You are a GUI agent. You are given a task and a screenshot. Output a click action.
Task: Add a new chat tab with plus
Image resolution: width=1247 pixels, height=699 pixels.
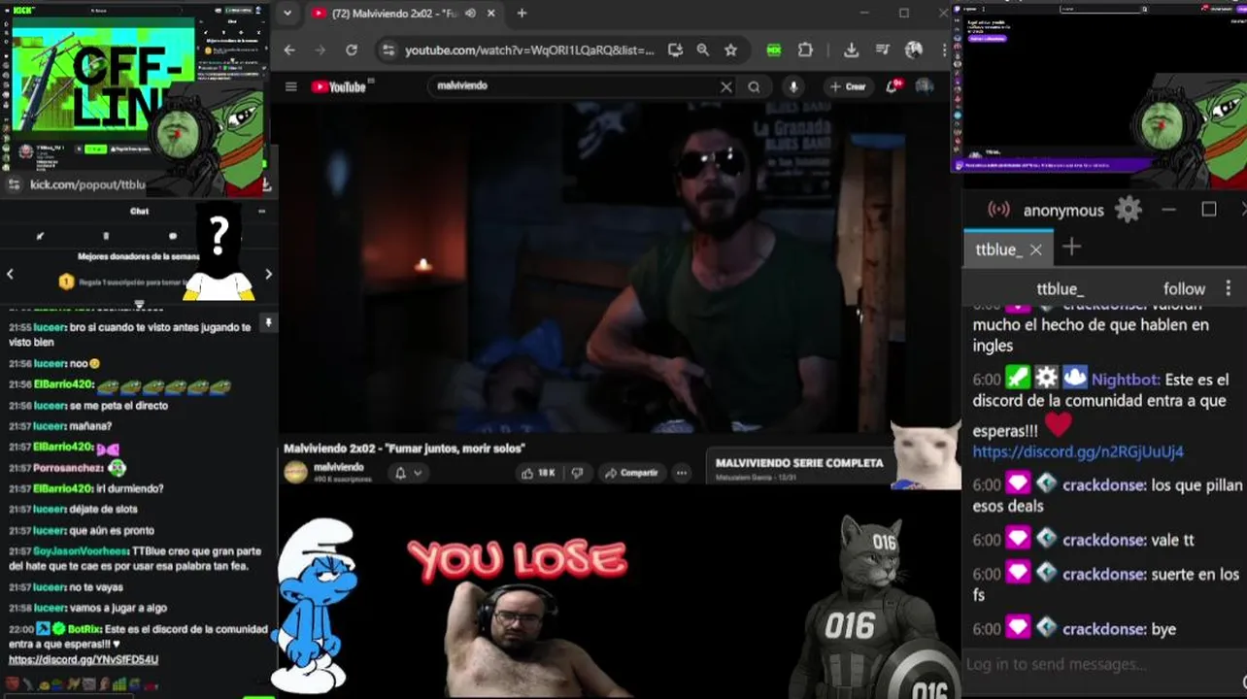click(1071, 248)
